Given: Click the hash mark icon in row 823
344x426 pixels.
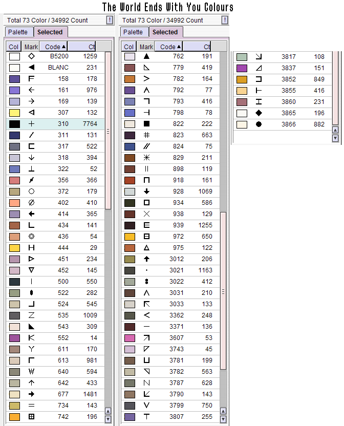Looking at the screenshot, I should coord(147,135).
